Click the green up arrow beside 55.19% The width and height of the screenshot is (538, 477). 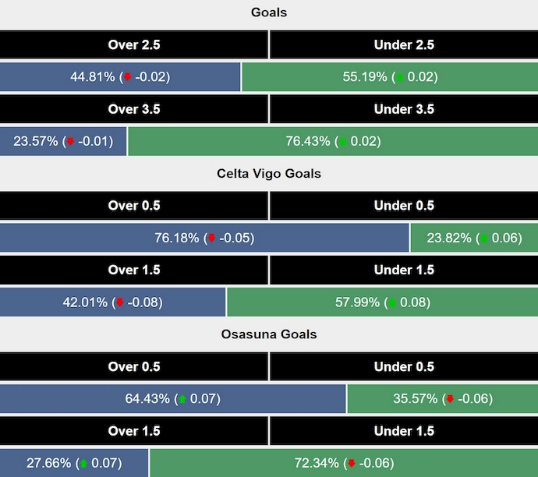400,77
